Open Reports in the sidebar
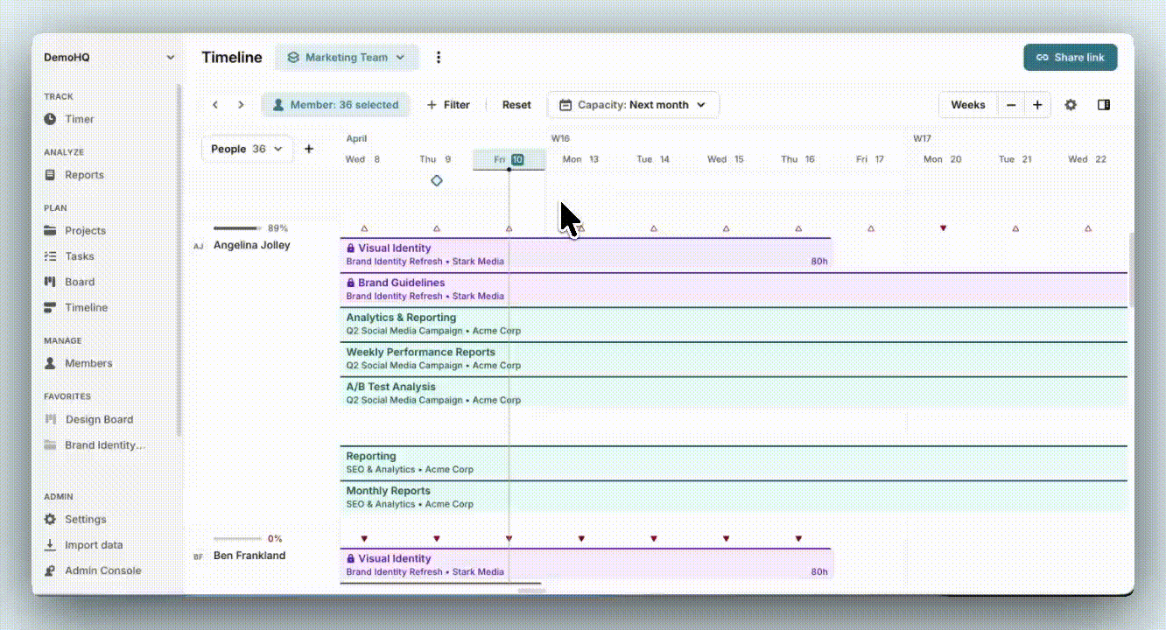Viewport: 1166px width, 630px height. (x=84, y=175)
